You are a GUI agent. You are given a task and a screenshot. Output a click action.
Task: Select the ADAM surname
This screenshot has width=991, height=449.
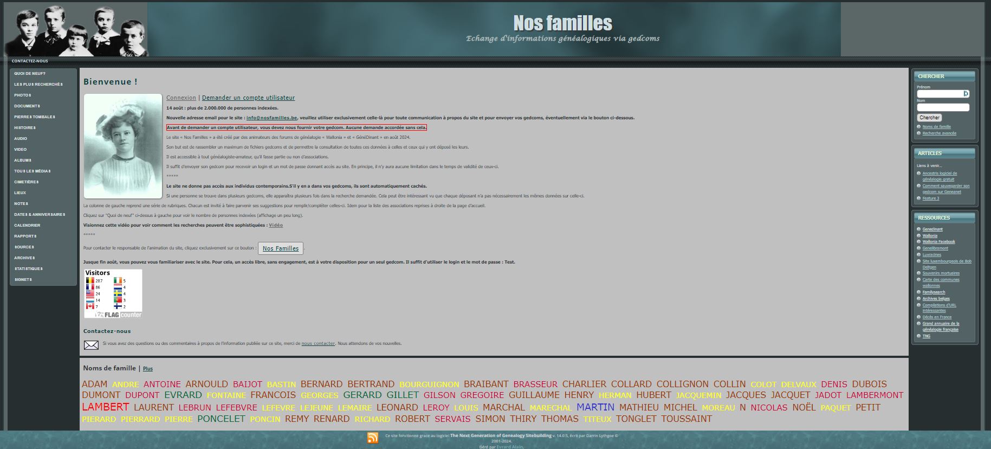click(95, 384)
